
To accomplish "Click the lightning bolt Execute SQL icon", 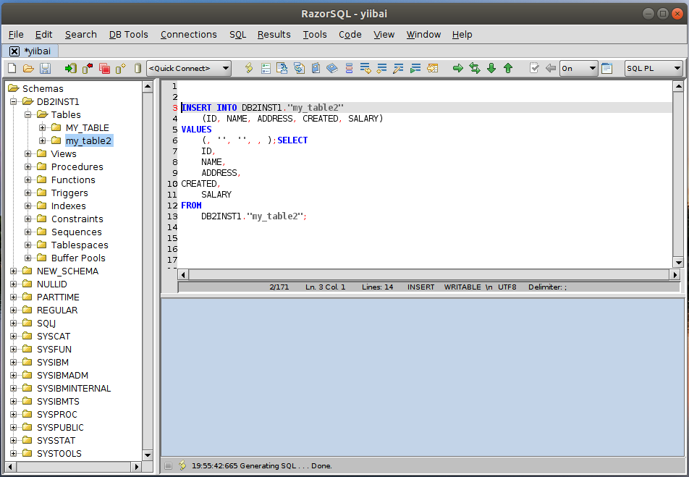I will coord(249,68).
